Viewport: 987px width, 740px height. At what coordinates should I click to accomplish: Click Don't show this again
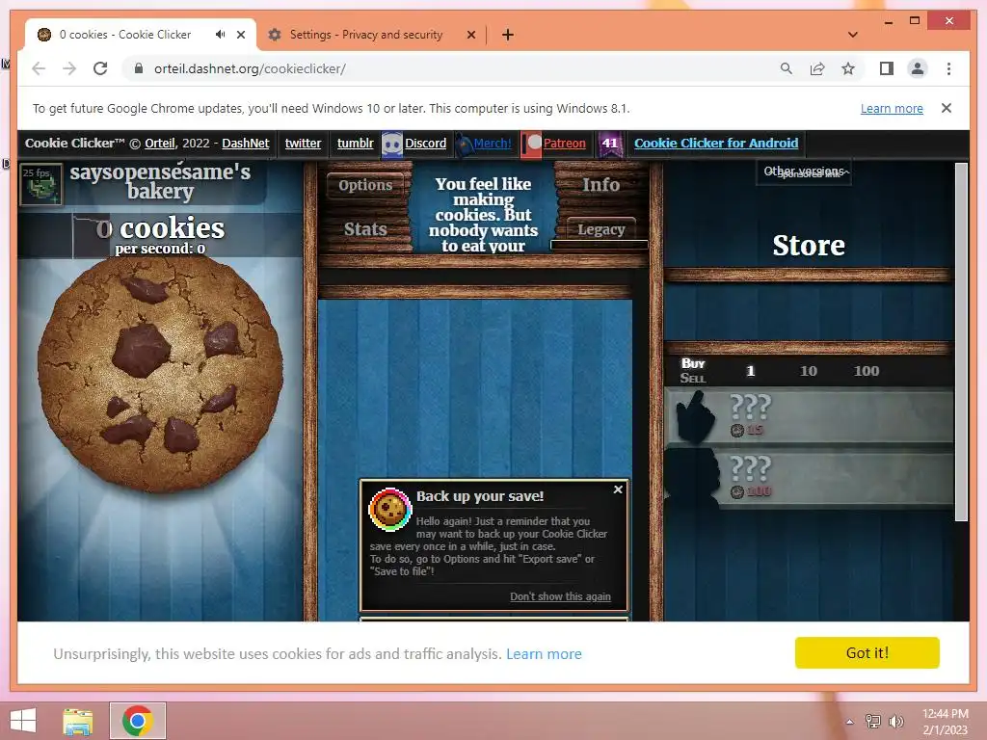(x=560, y=596)
